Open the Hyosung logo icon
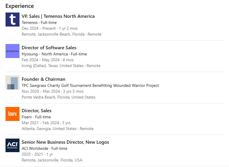The height and width of the screenshot is (167, 229). coord(13,51)
